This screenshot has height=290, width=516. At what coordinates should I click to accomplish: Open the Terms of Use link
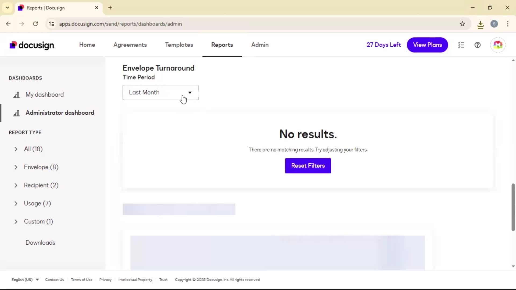(x=82, y=280)
